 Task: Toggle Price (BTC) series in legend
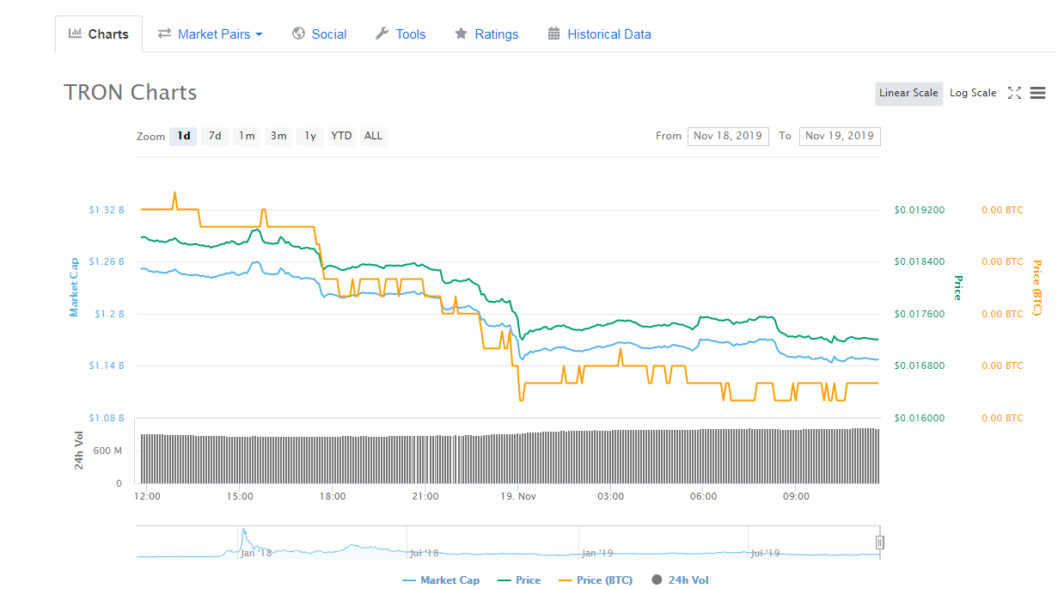(x=596, y=580)
